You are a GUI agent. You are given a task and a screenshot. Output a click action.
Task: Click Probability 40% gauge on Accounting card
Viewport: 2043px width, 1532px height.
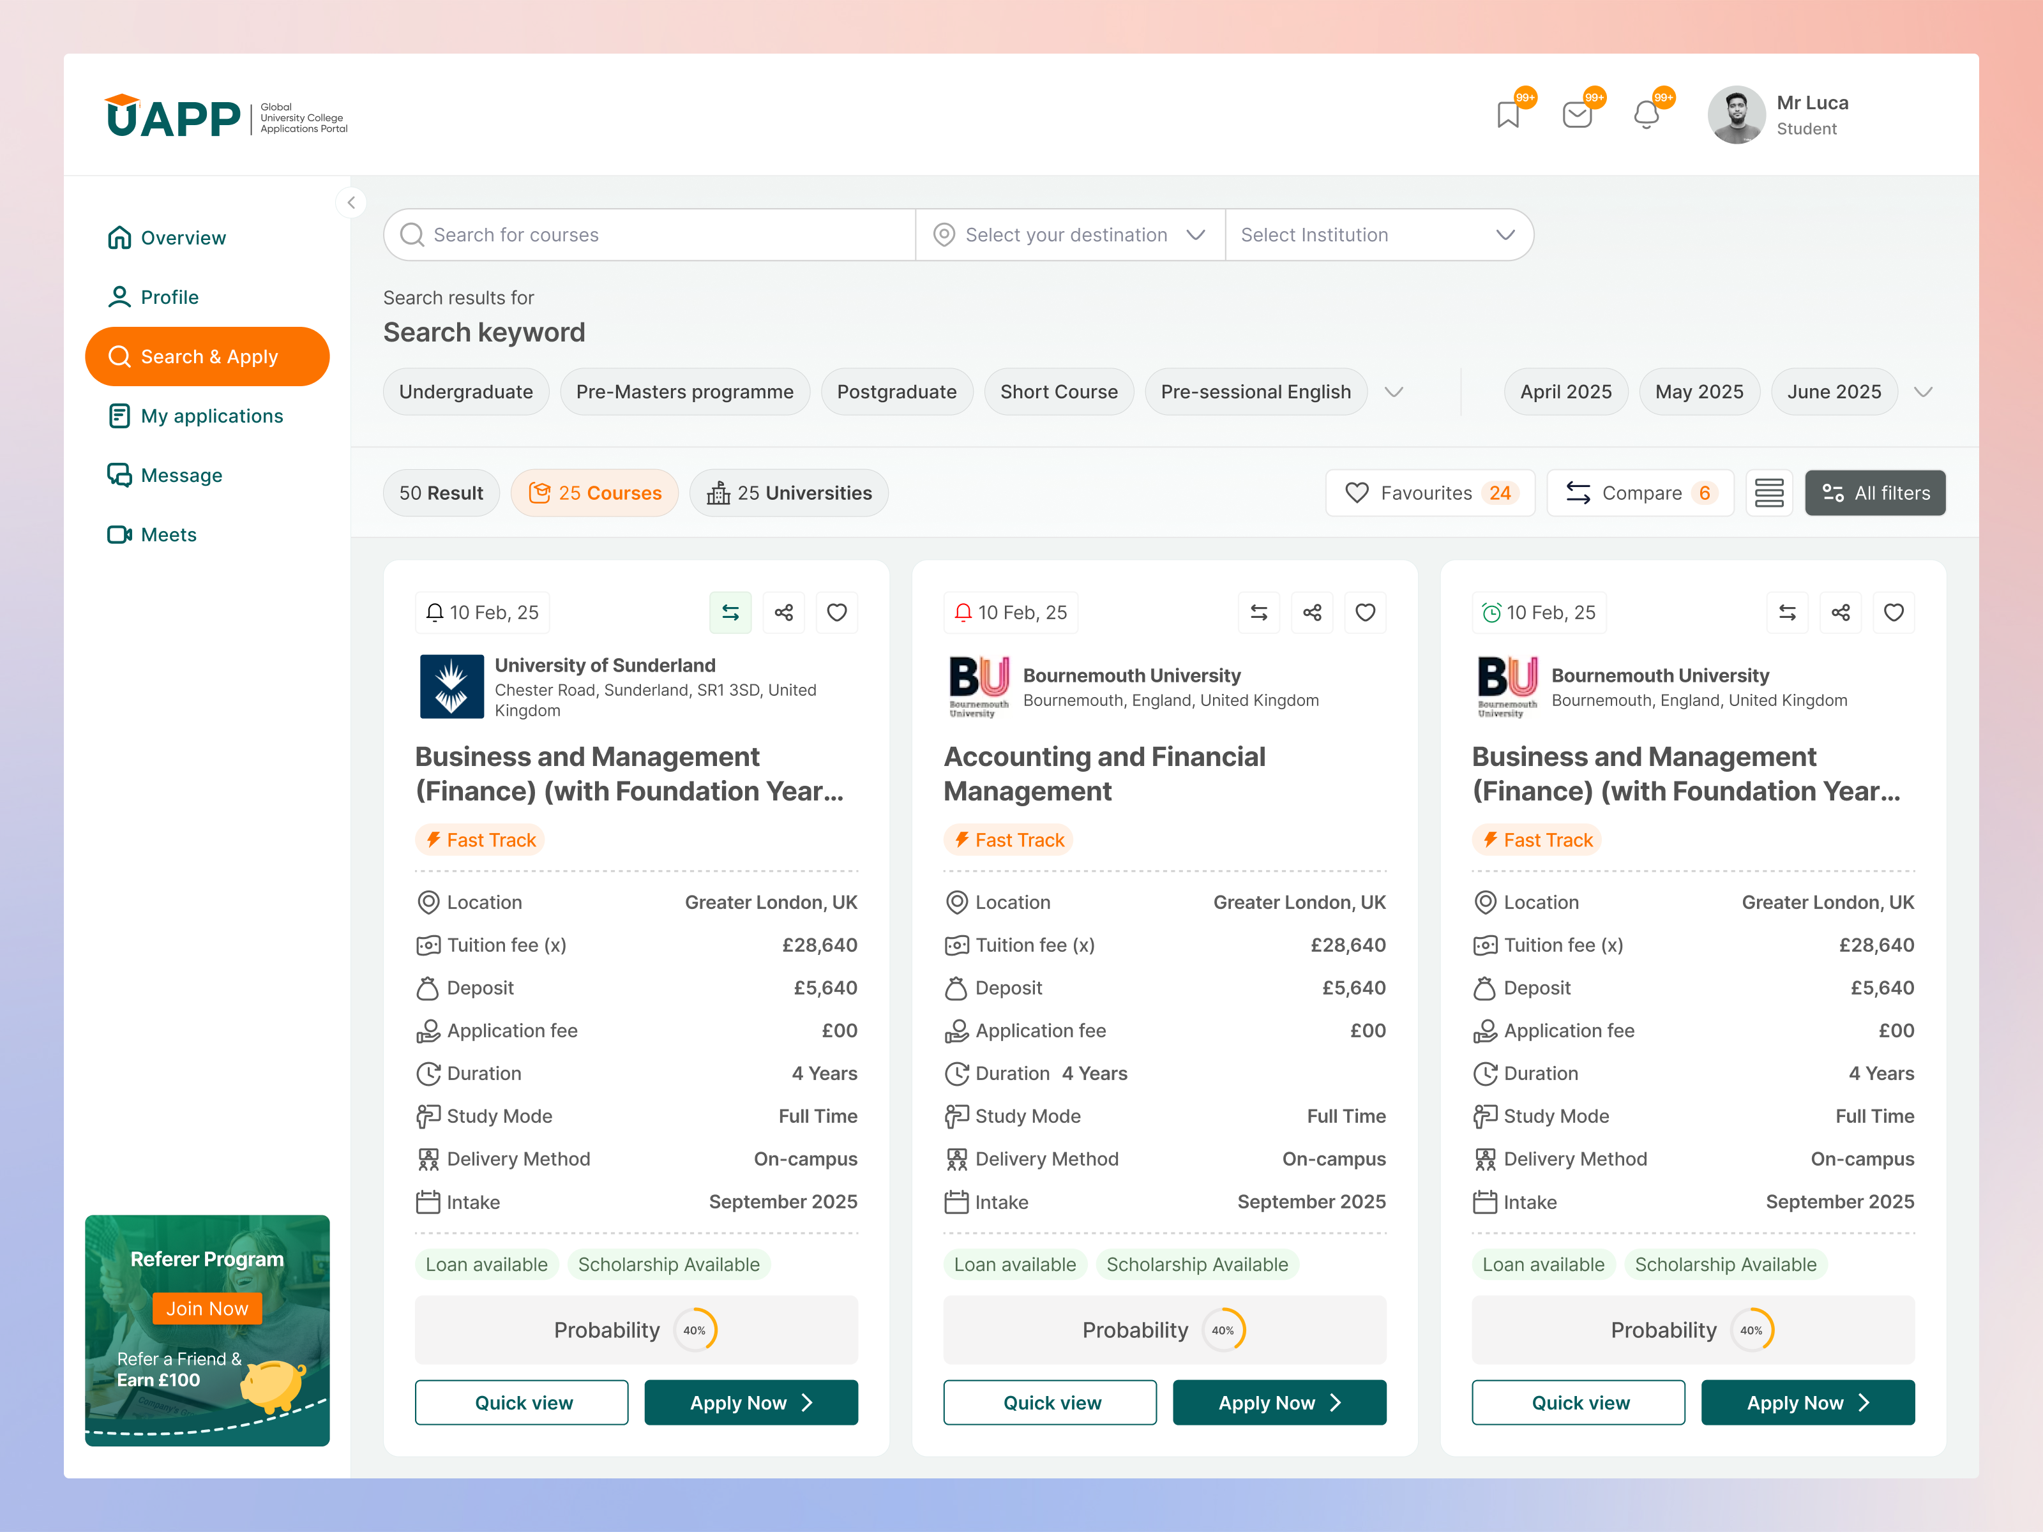1224,1330
